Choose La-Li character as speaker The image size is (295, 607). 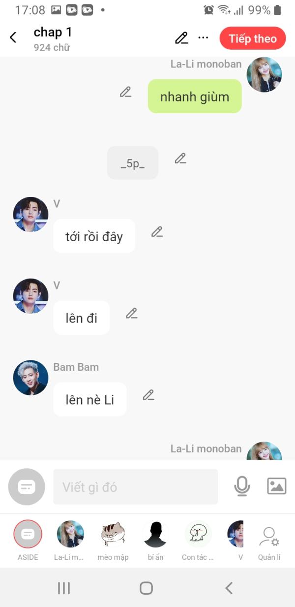click(70, 540)
